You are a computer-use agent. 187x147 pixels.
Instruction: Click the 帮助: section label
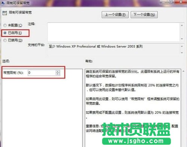tap(89, 61)
